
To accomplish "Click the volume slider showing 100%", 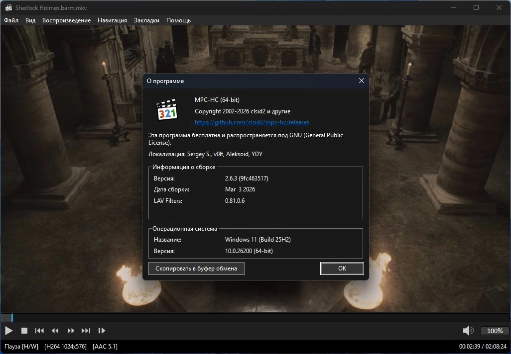I will 495,331.
